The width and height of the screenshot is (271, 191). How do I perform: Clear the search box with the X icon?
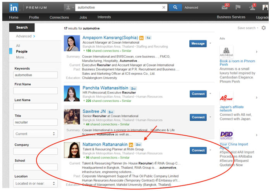click(x=164, y=7)
